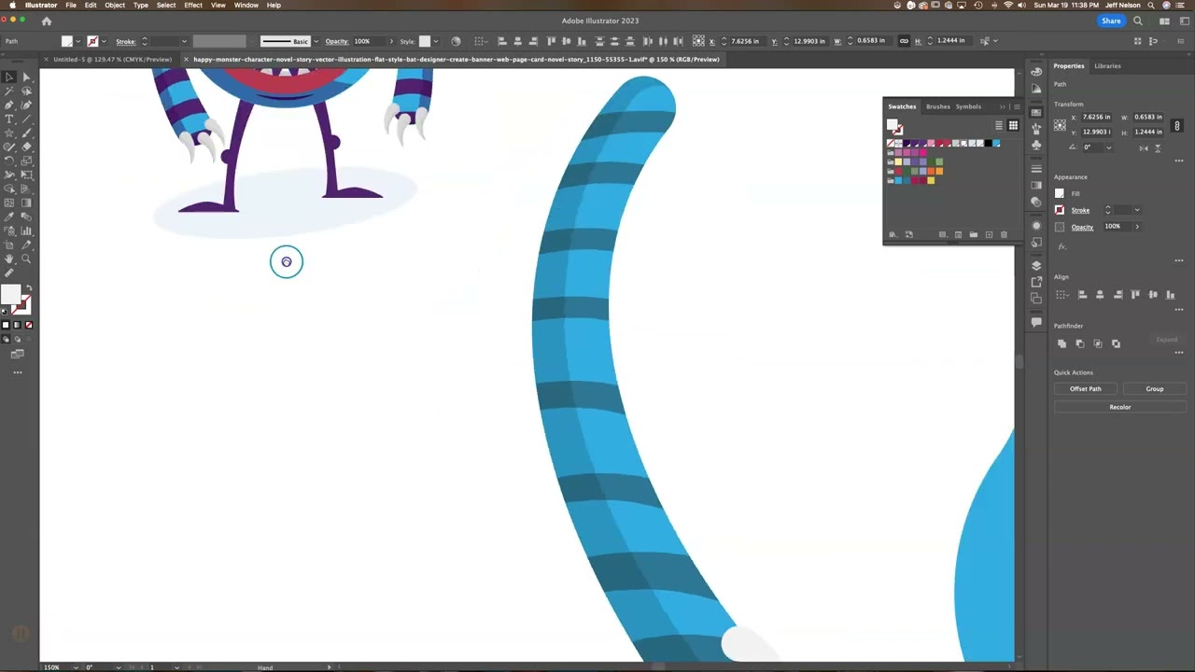Open Swatch Libraries menu icon
This screenshot has width=1195, height=672.
click(893, 234)
